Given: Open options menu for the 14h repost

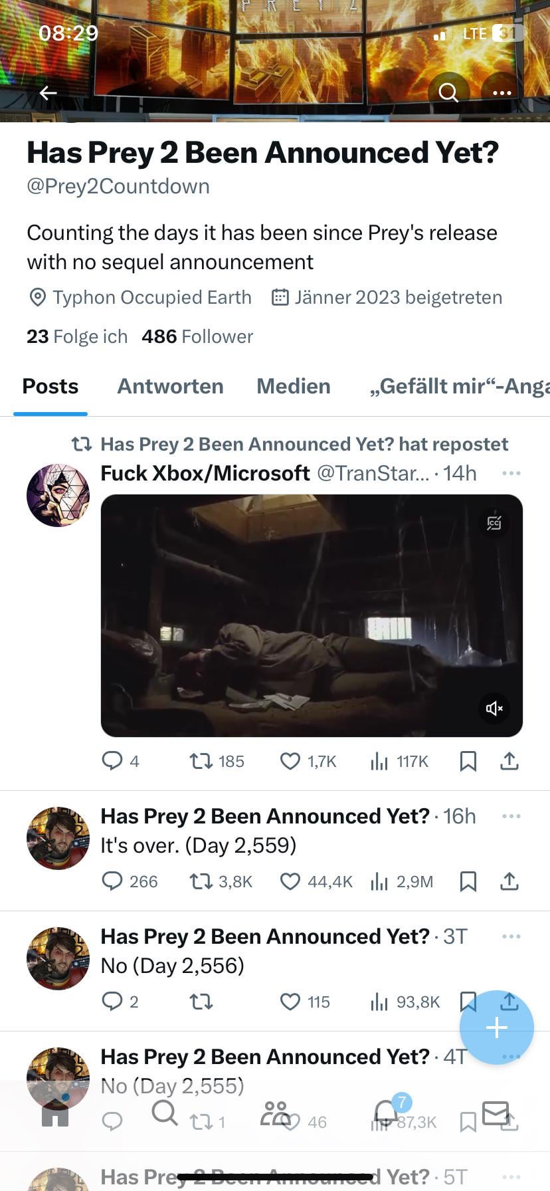Looking at the screenshot, I should (x=511, y=473).
